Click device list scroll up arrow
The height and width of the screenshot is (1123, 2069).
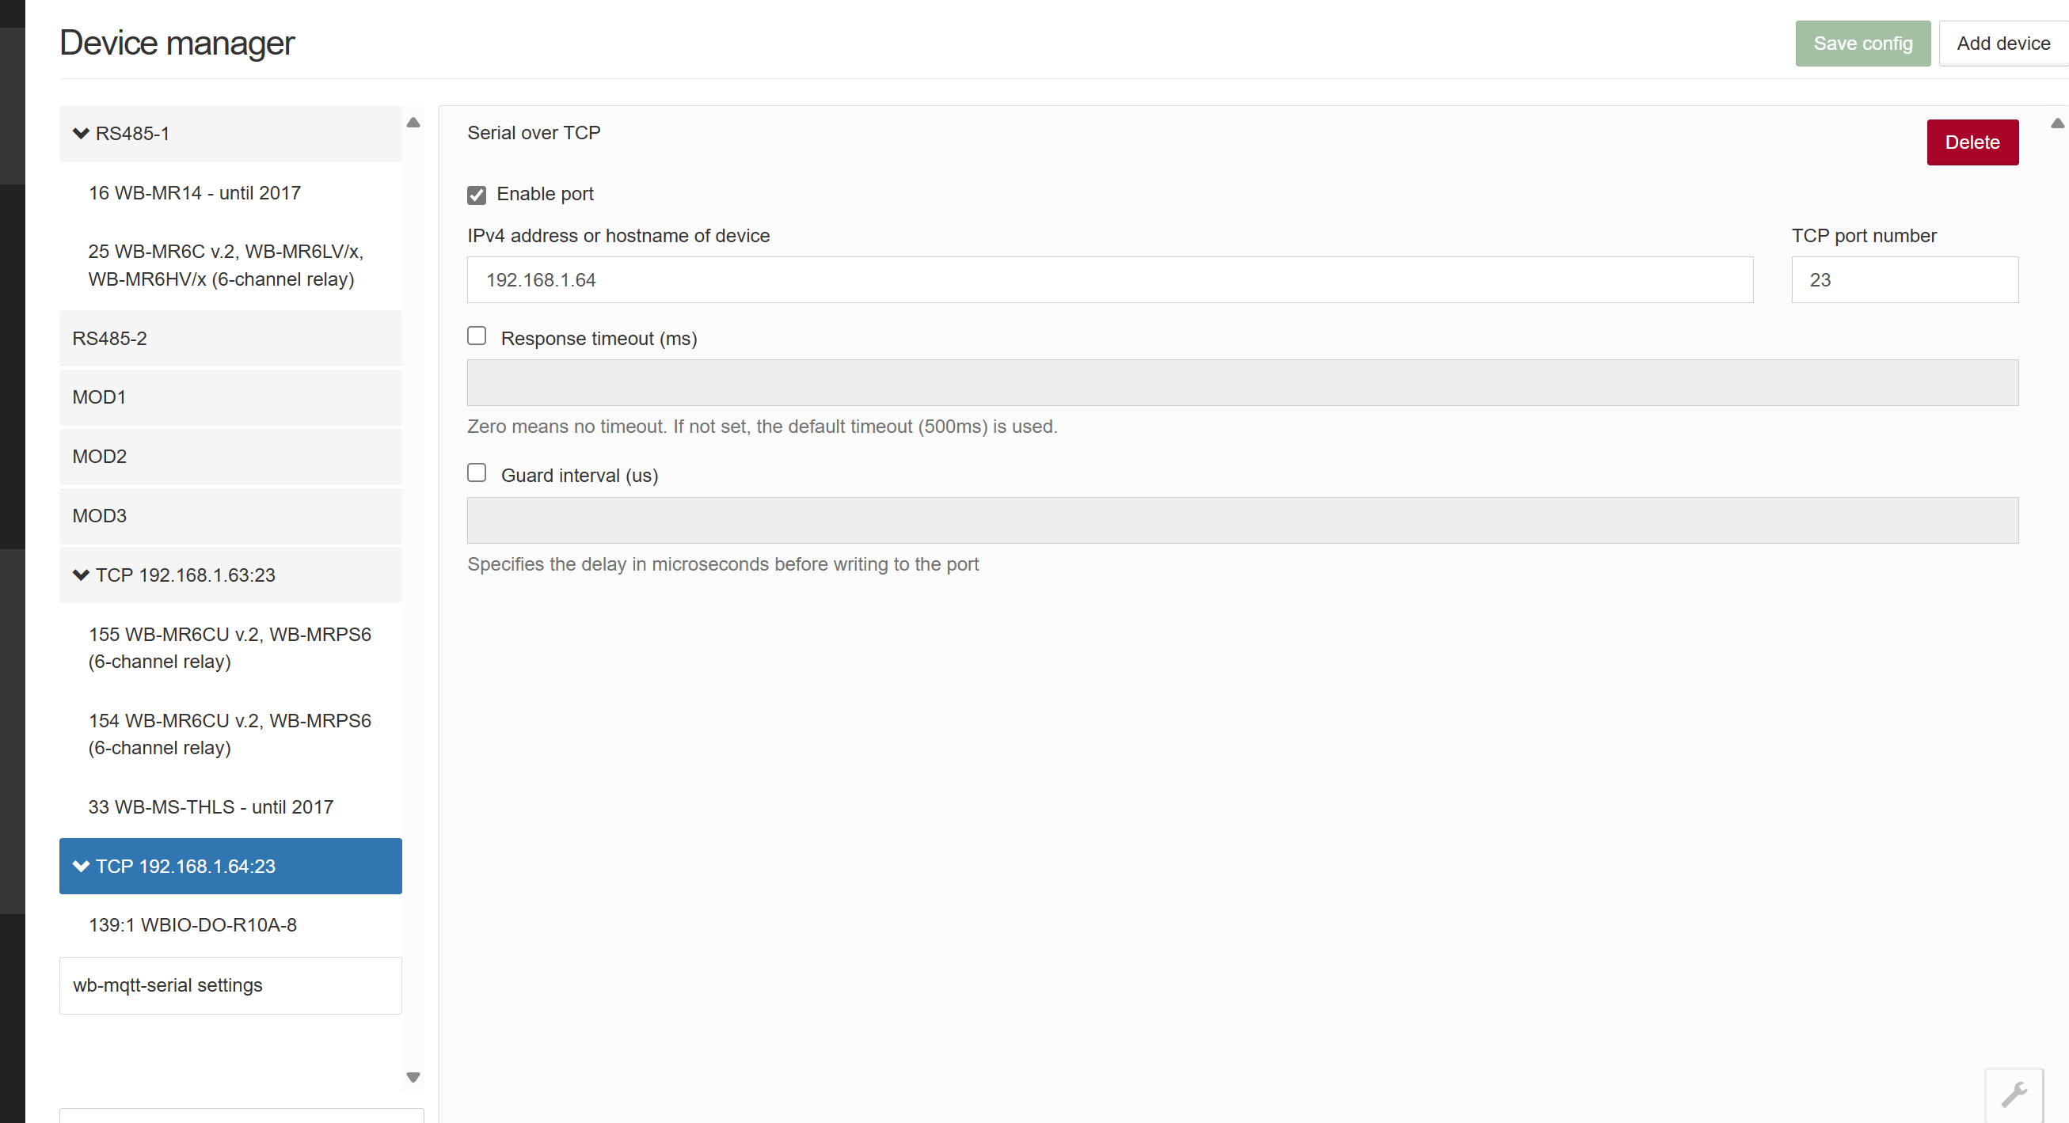(413, 123)
